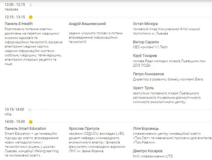This screenshot has width=212, height=160.
Task: Select speaker Остап Місюра
Action: tap(145, 24)
